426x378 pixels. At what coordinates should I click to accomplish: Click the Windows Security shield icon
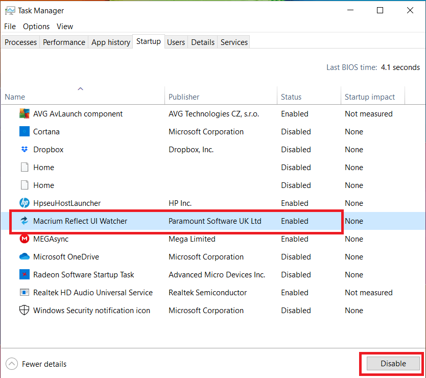pos(25,311)
